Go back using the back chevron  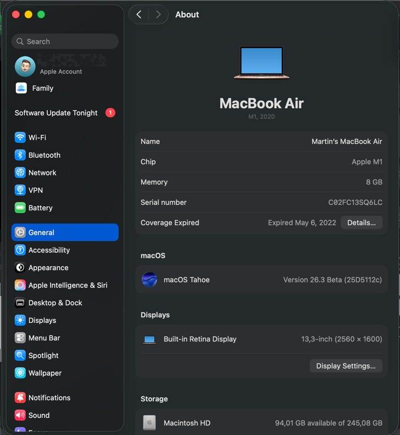(x=139, y=15)
